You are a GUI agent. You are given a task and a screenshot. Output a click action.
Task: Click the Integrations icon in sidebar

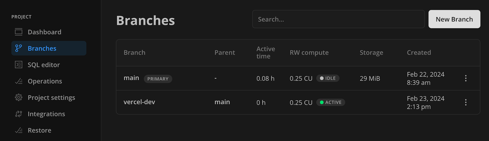(19, 114)
